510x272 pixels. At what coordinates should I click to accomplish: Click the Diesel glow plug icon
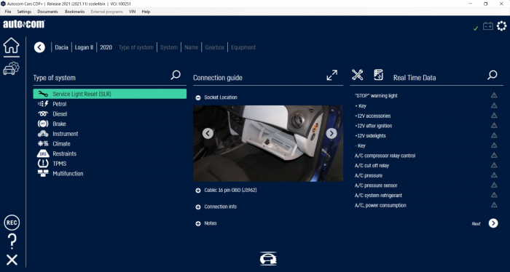[x=43, y=114]
